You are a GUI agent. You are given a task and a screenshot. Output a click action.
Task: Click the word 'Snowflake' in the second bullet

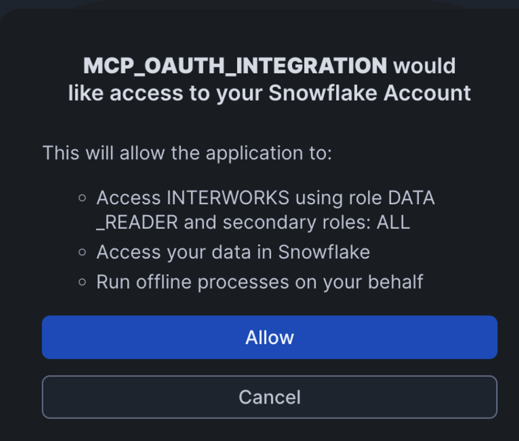pyautogui.click(x=324, y=252)
